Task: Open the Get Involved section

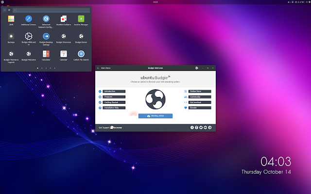Action: point(200,102)
